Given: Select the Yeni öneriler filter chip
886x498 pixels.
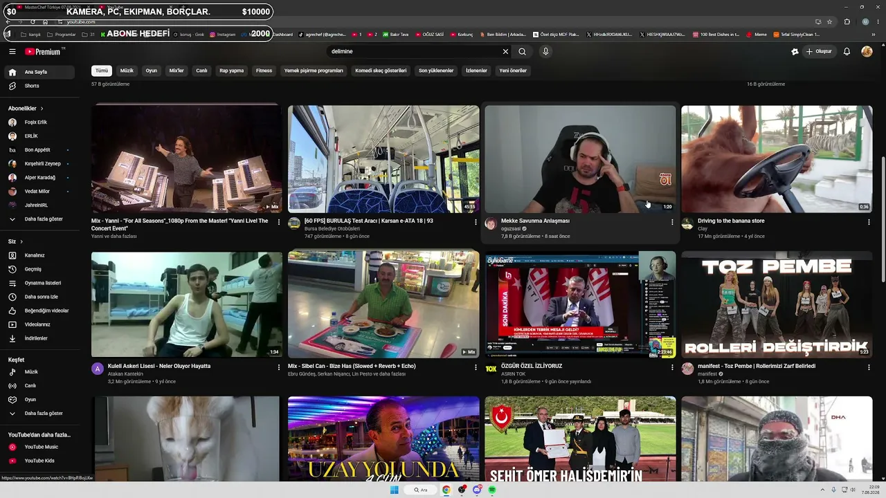Looking at the screenshot, I should tap(513, 71).
